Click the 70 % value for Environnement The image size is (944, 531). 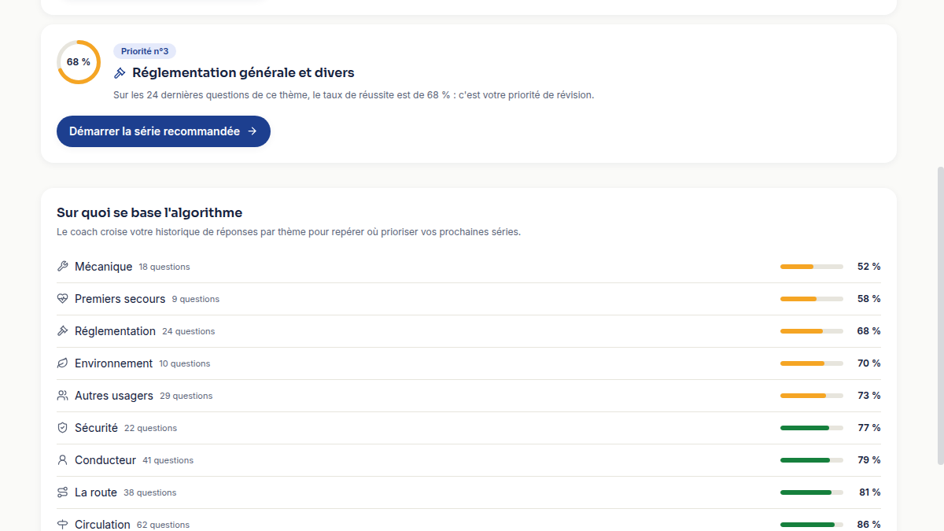(869, 363)
